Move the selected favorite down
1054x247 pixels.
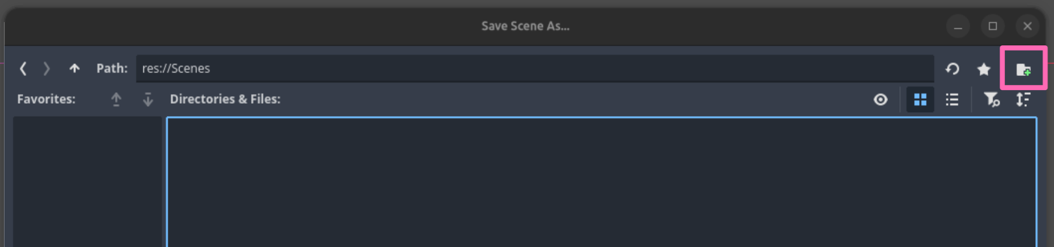pyautogui.click(x=148, y=99)
